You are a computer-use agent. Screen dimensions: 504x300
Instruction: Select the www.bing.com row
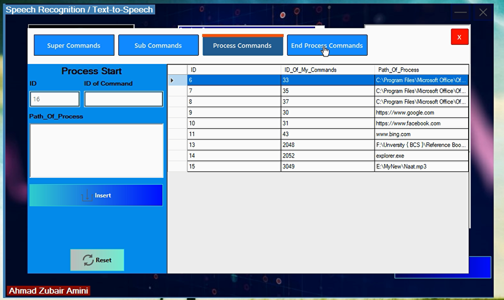coord(421,134)
